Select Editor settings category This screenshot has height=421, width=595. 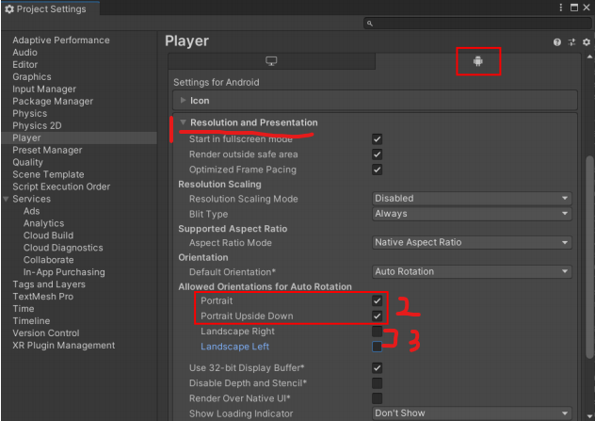24,65
